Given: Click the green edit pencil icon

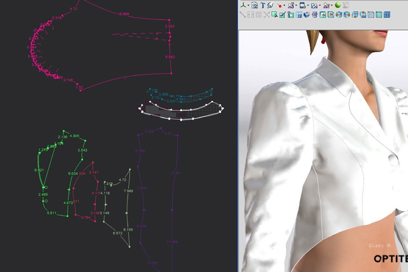Looking at the screenshot, I should click(x=282, y=15).
